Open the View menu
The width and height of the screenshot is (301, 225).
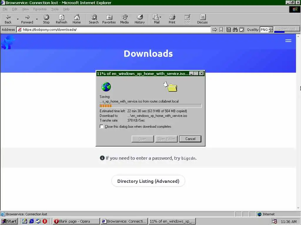pyautogui.click(x=25, y=9)
